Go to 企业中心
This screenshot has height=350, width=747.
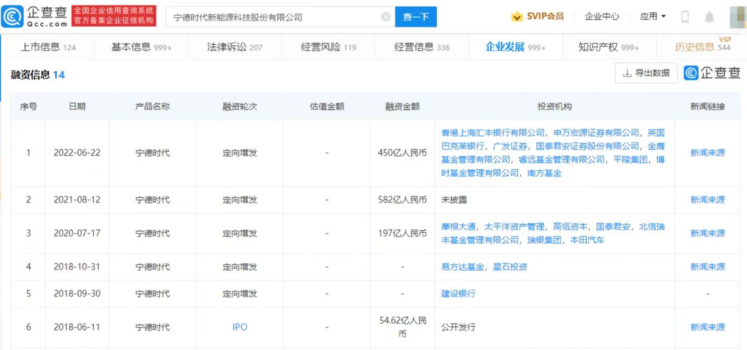click(602, 16)
